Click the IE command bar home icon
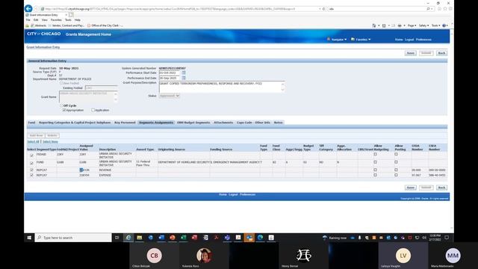The height and width of the screenshot is (269, 478). [374, 25]
